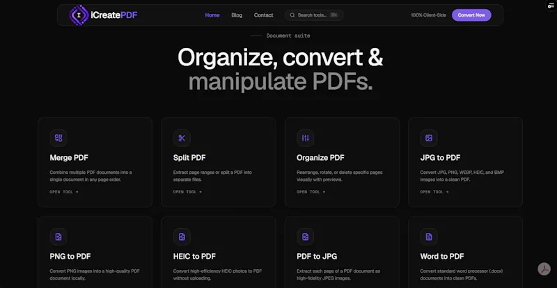Click the JPG to PDF description text
The image size is (557, 288).
pos(462,176)
